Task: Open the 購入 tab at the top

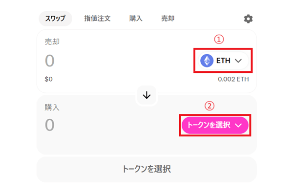Action: [136, 19]
